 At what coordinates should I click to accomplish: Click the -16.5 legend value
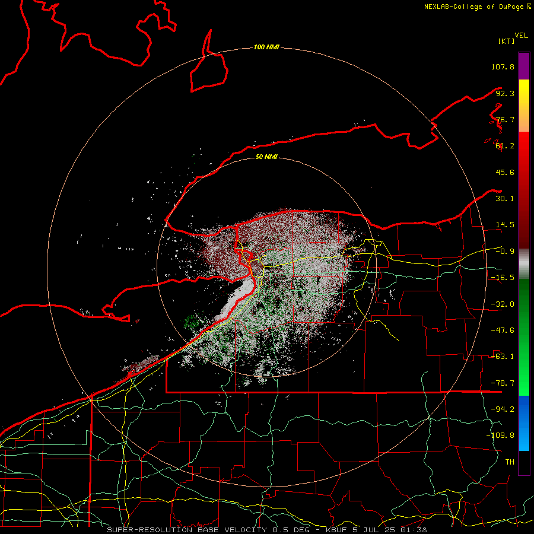tap(503, 278)
